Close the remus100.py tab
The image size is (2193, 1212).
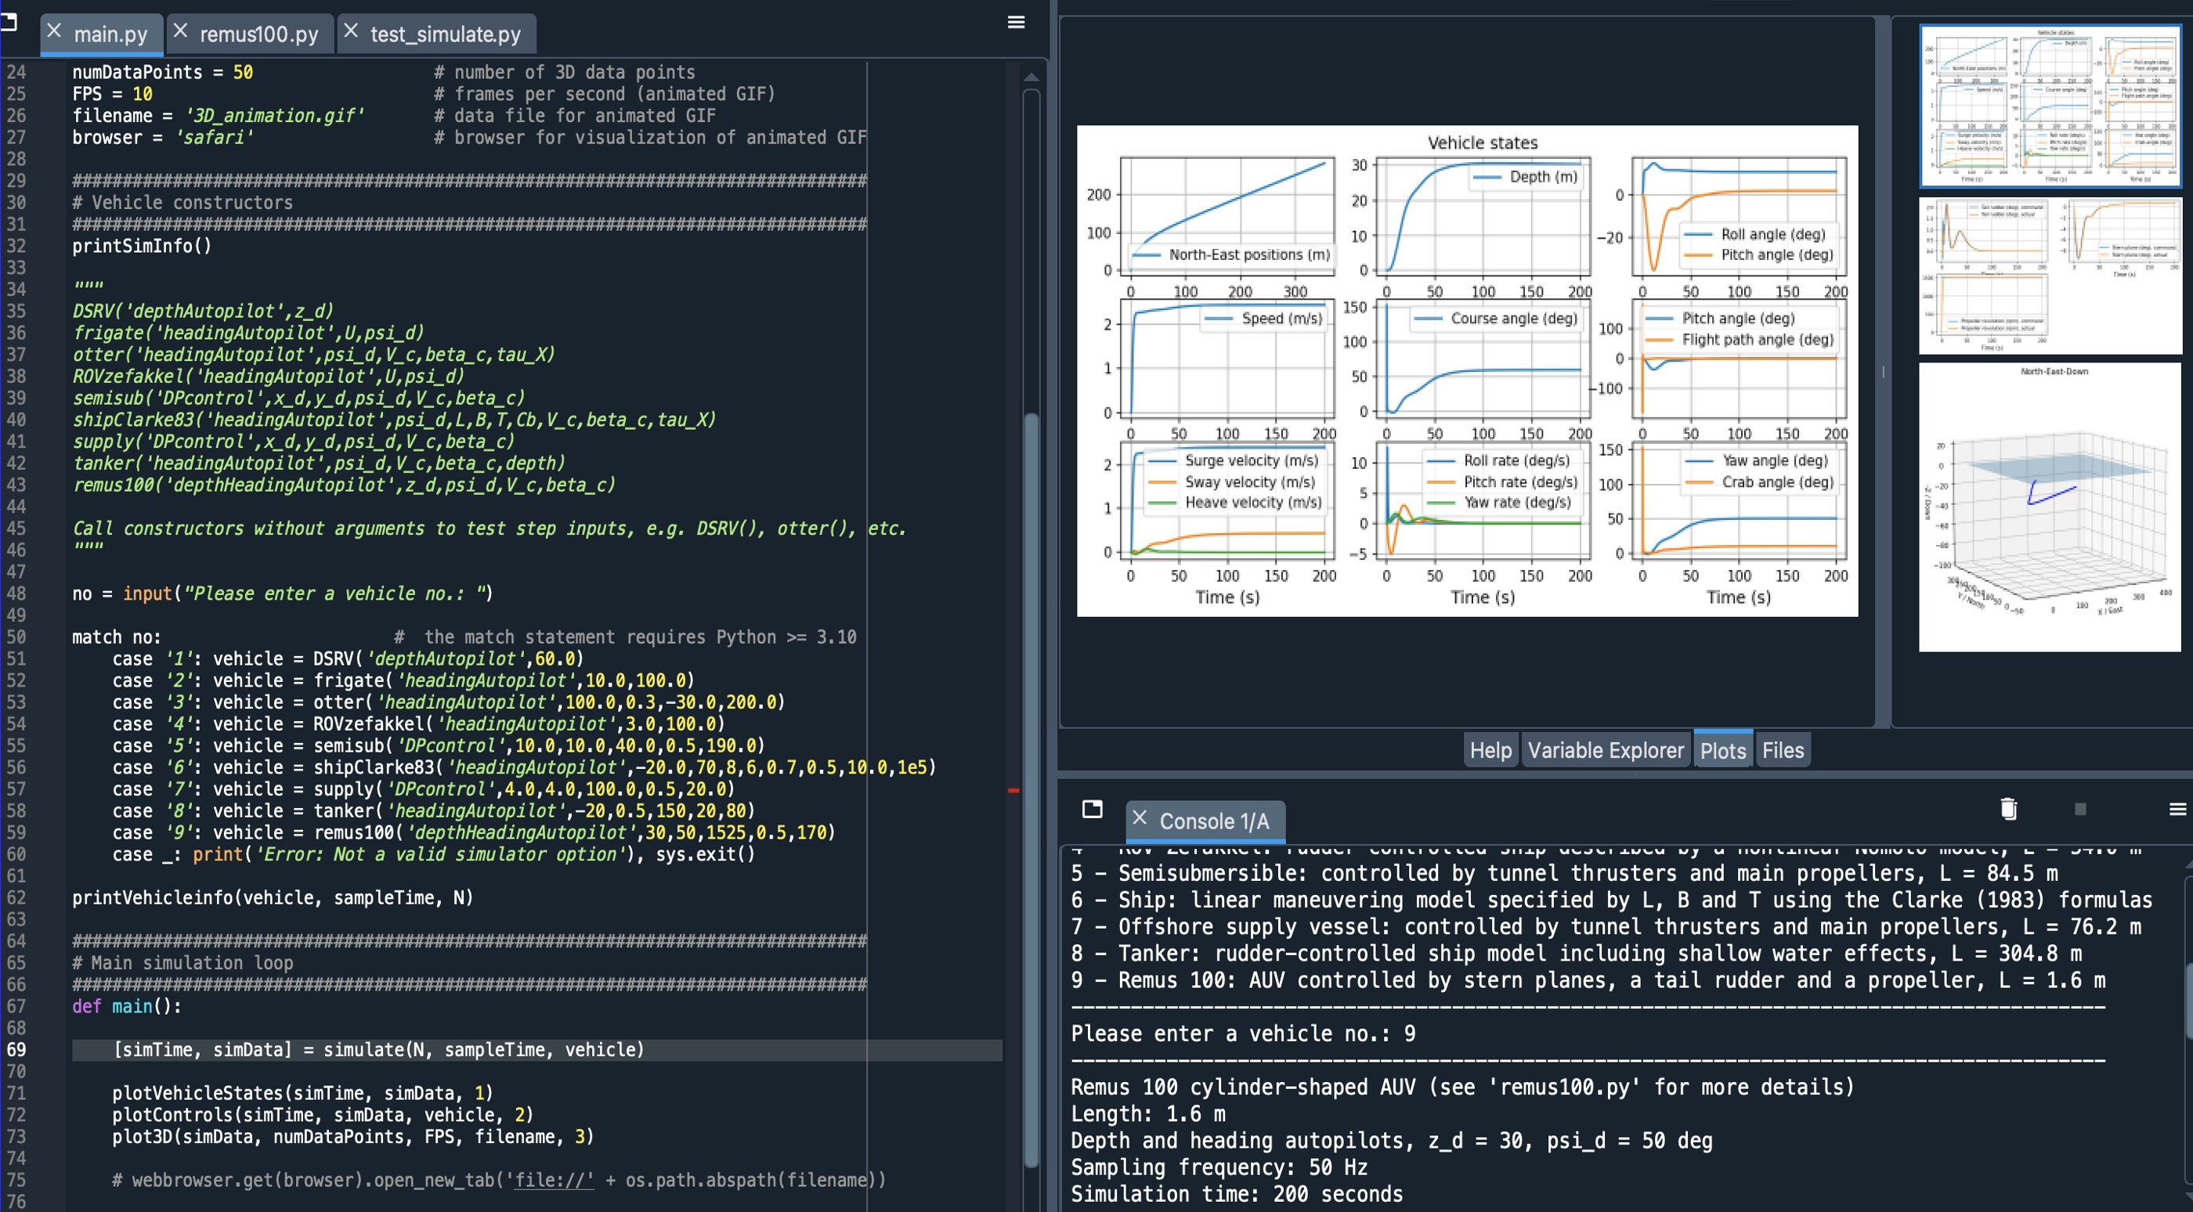(x=180, y=31)
